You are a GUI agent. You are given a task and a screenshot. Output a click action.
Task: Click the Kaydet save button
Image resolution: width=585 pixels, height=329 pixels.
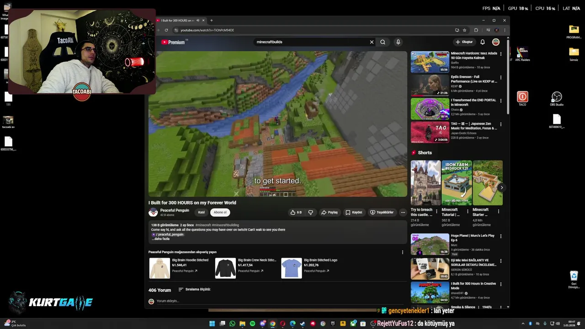[x=354, y=212]
